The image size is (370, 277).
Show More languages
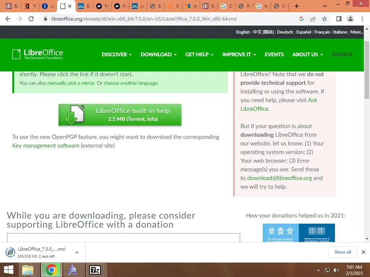[357, 32]
